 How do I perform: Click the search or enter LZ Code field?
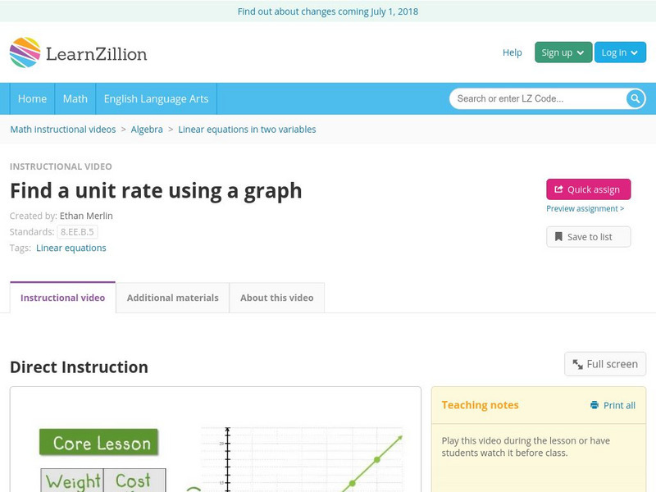[x=537, y=98]
